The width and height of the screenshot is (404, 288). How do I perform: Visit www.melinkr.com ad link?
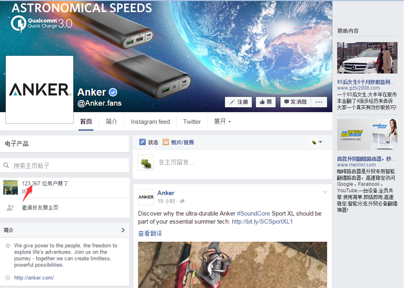[x=356, y=164]
